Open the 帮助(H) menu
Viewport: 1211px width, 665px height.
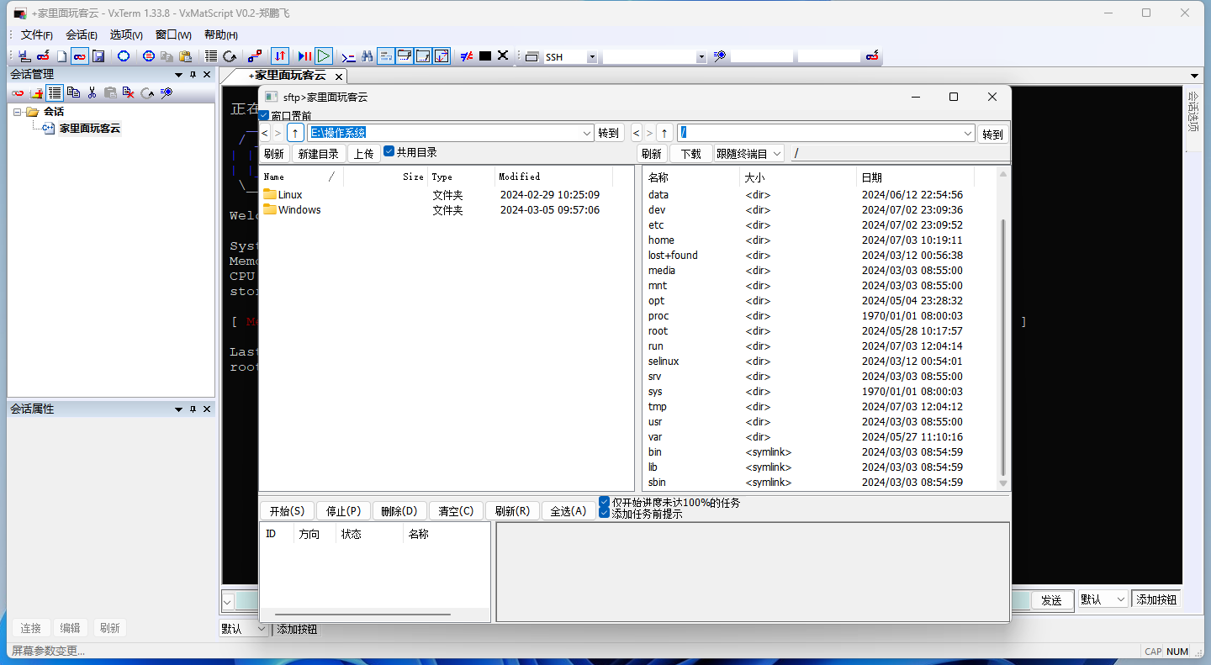(221, 34)
